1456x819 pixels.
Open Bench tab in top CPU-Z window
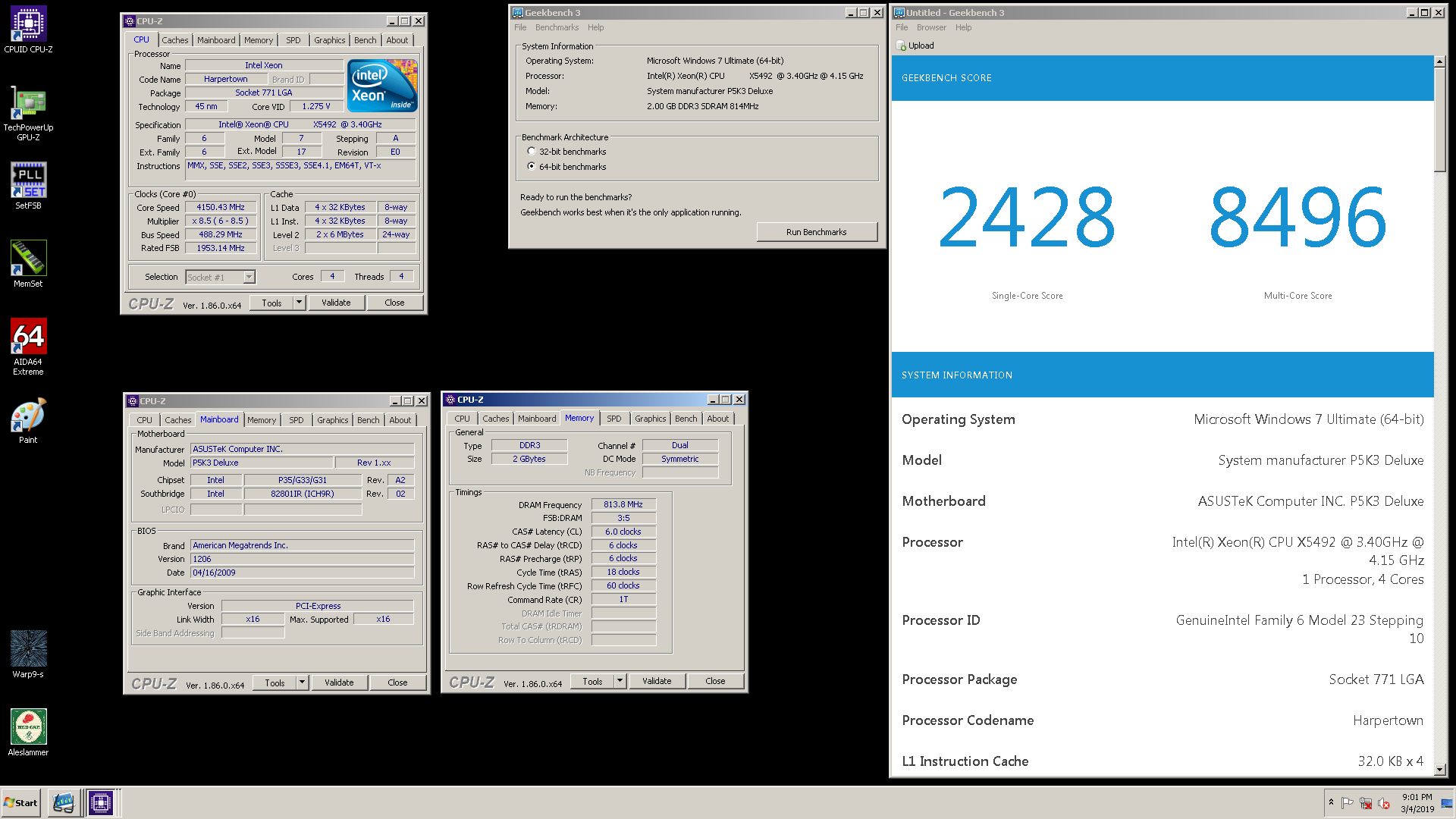pos(365,40)
